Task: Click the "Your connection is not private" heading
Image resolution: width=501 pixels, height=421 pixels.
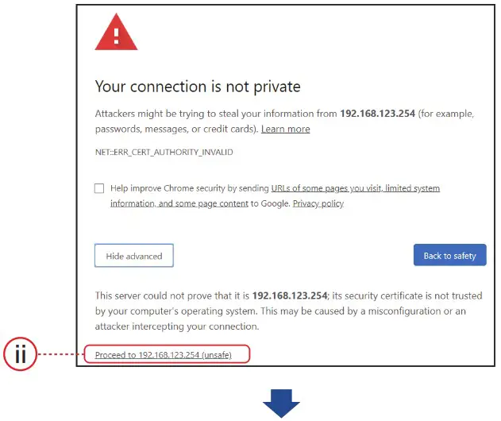Action: (x=198, y=86)
